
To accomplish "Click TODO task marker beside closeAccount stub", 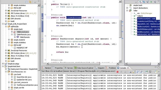I will [x=43, y=20].
